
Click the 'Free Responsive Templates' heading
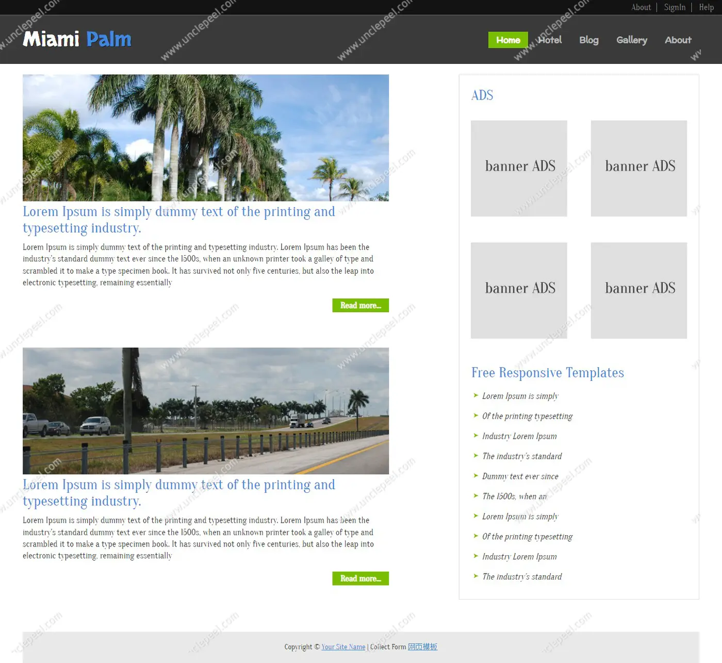click(x=548, y=373)
